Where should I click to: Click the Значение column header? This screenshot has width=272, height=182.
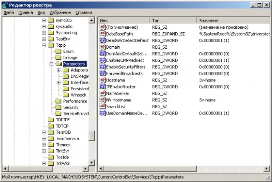(x=233, y=20)
